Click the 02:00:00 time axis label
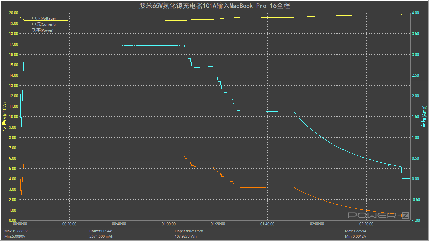Screen dimensions: 429x241 317,224
